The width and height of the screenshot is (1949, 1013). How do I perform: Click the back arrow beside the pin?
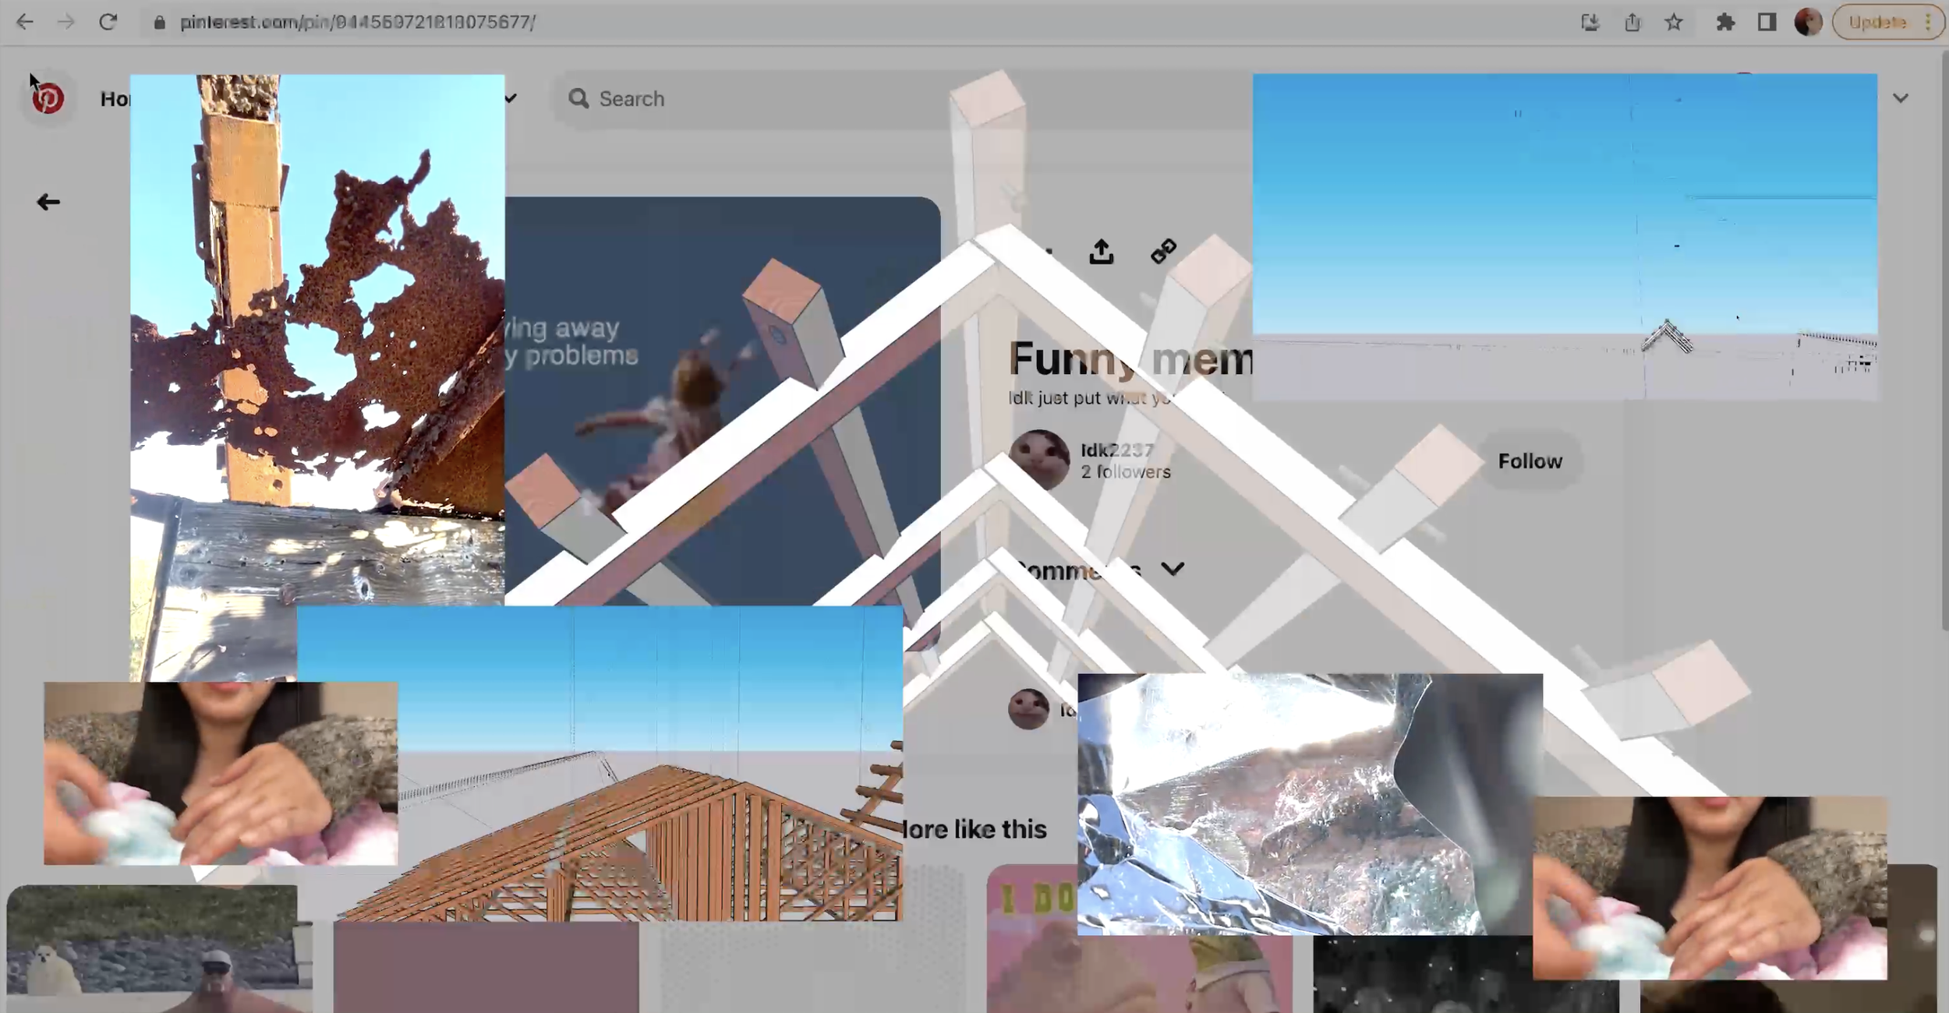click(x=48, y=203)
